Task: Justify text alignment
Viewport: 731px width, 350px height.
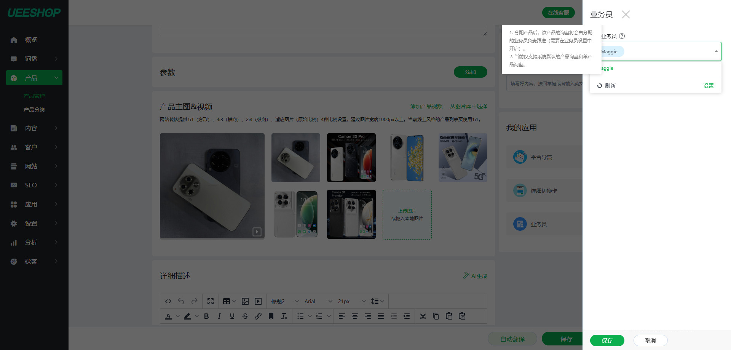Action: (x=381, y=316)
